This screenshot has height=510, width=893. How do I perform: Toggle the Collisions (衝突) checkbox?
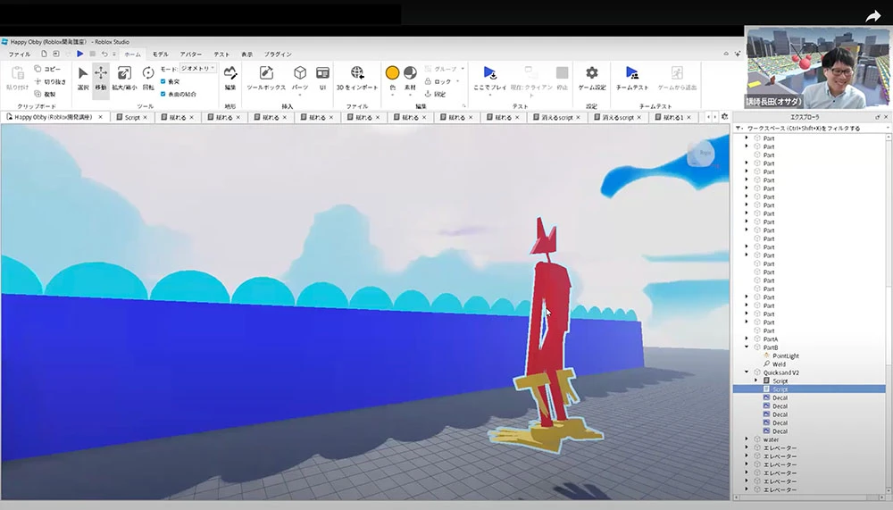(163, 81)
